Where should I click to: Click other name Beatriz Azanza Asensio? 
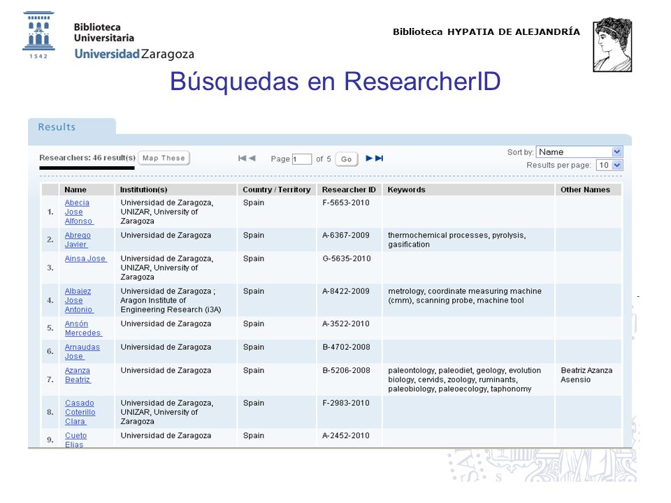pos(586,374)
